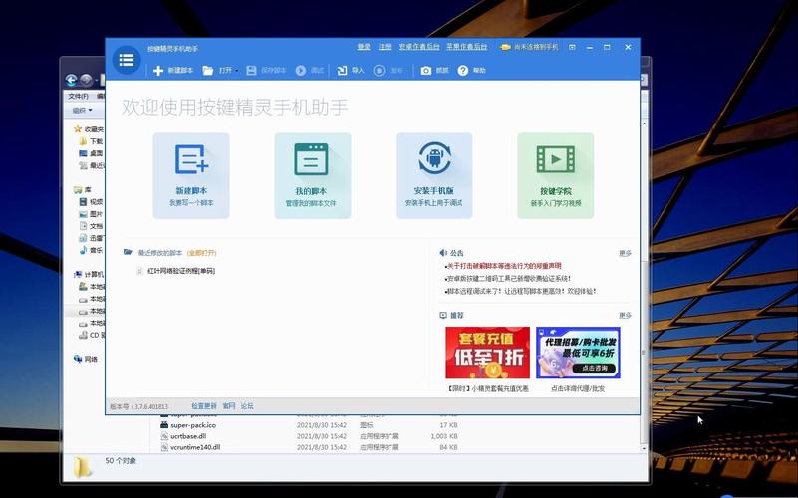Viewport: 798px width, 498px height.
Task: Click 检查更新 in the status bar
Action: click(203, 406)
